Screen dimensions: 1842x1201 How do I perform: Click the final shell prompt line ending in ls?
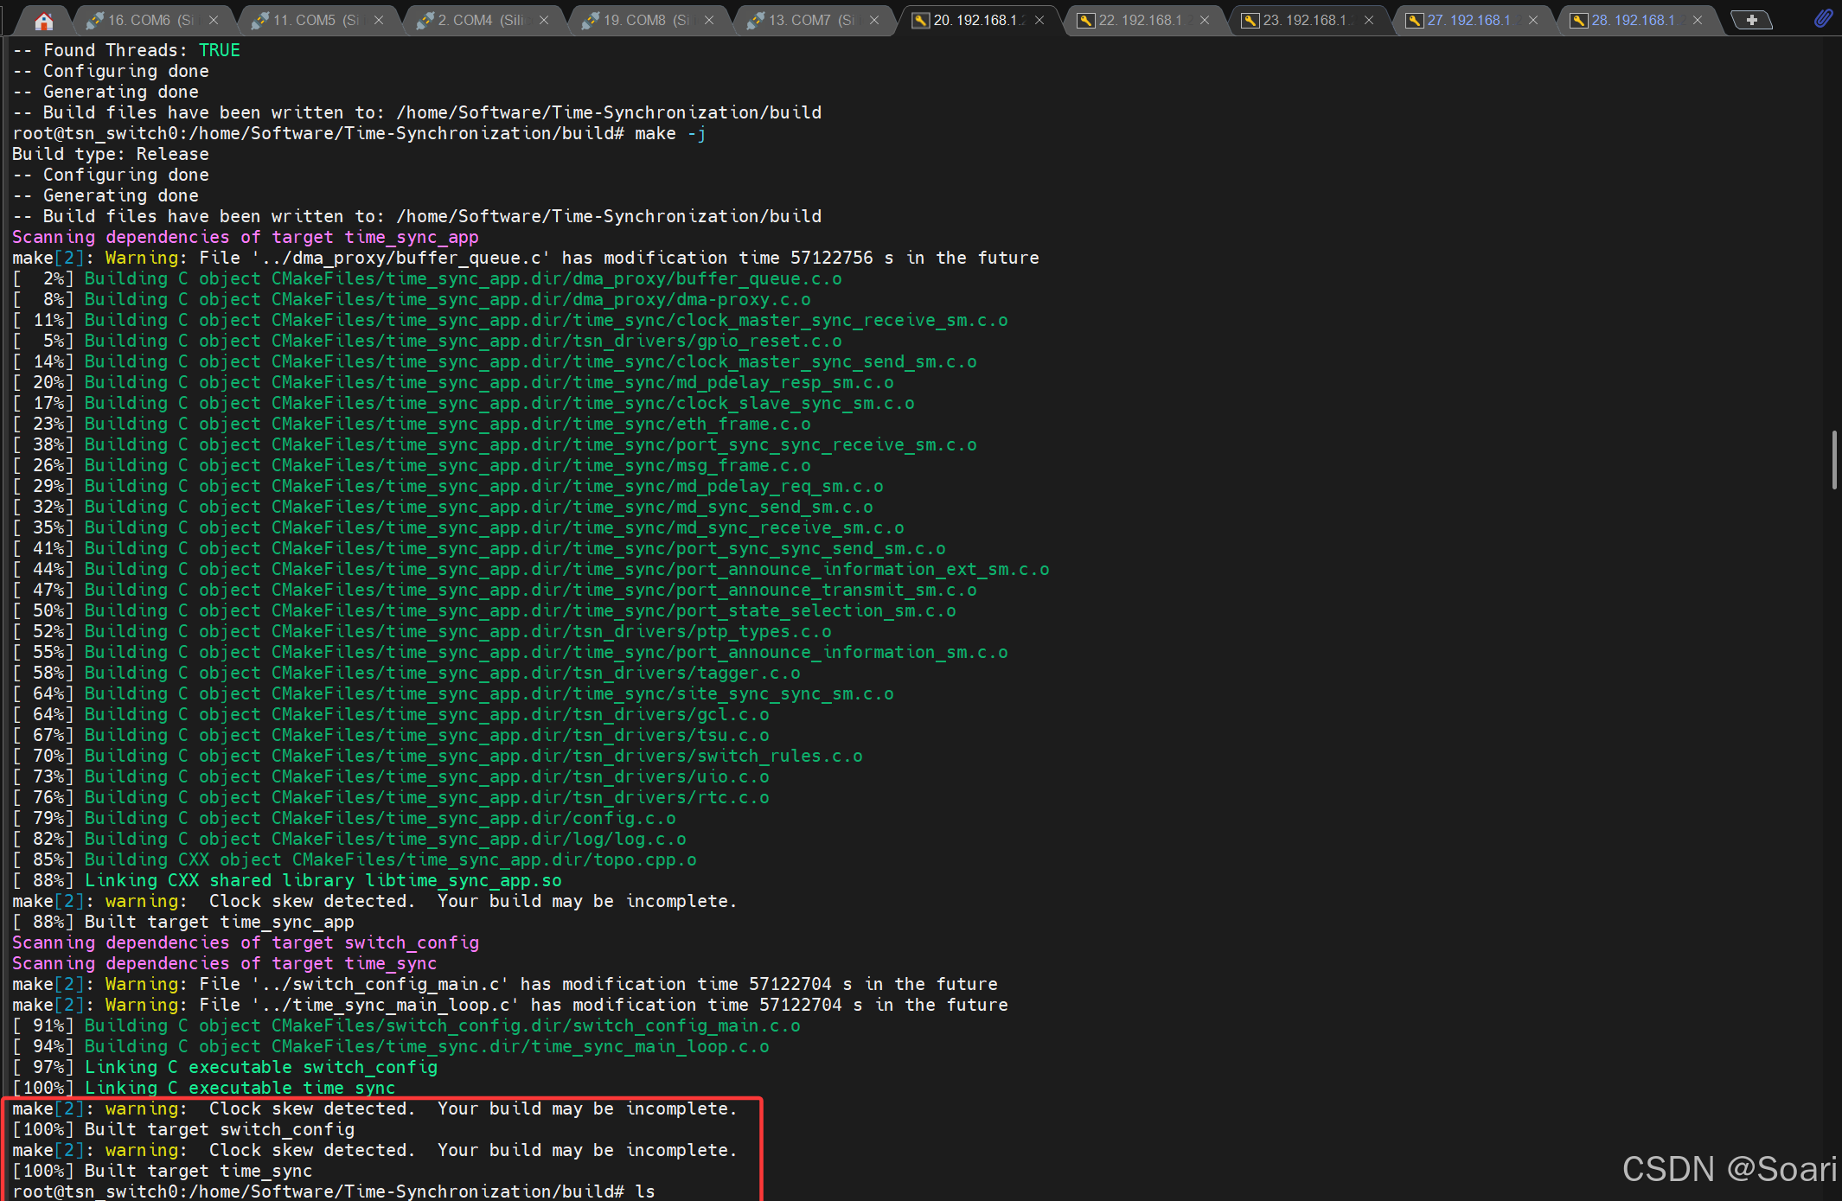333,1191
